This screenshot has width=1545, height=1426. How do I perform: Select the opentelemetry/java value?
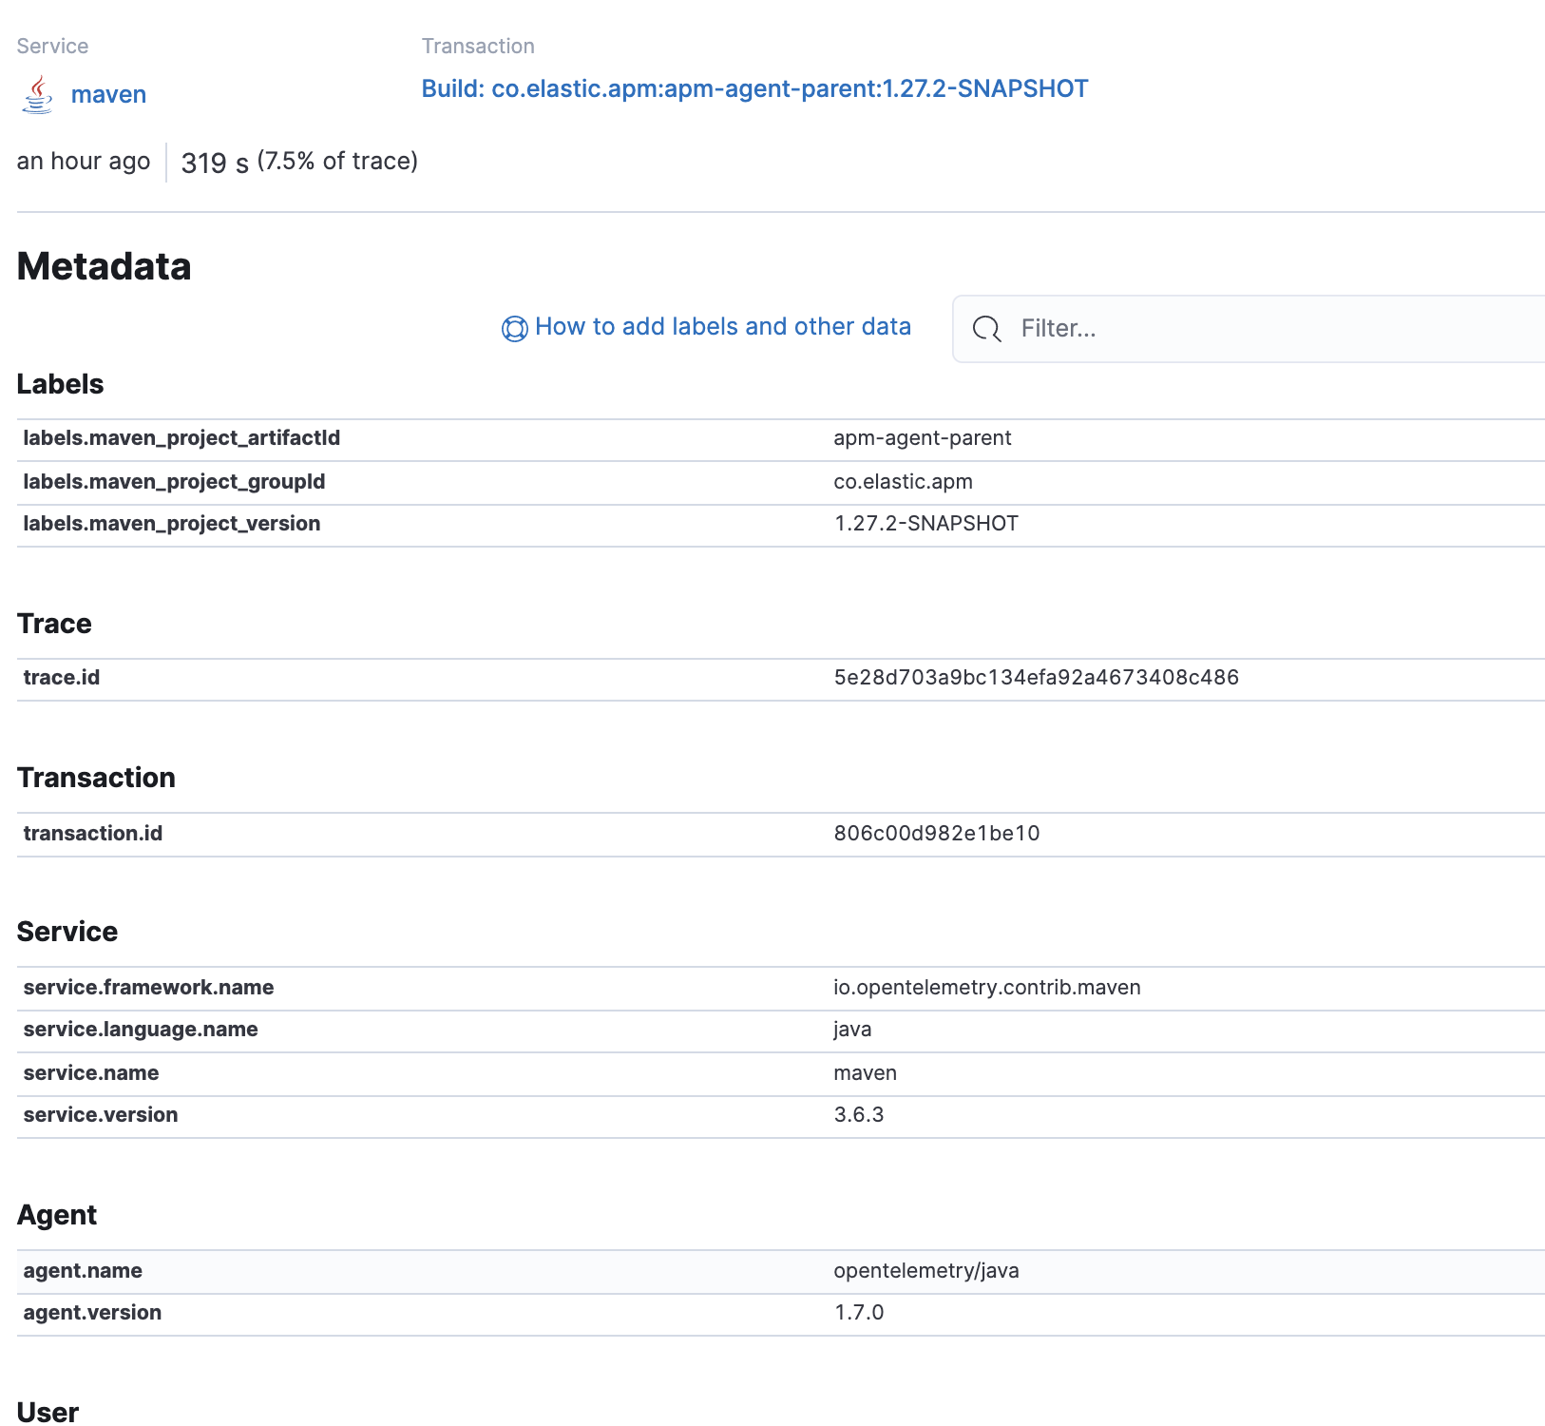click(x=926, y=1271)
